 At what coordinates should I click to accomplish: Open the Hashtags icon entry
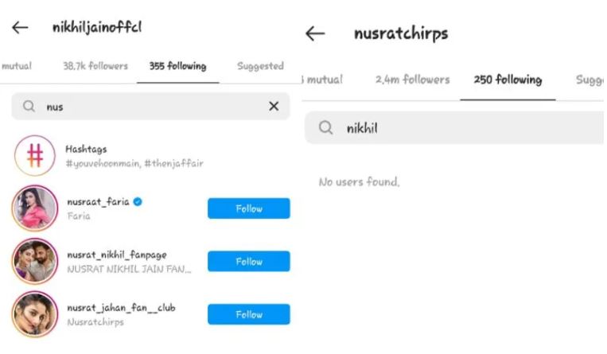coord(35,155)
